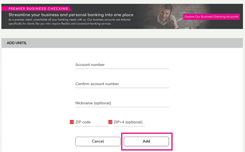
Task: Click into the Nickname (optional) field
Action: click(122, 103)
